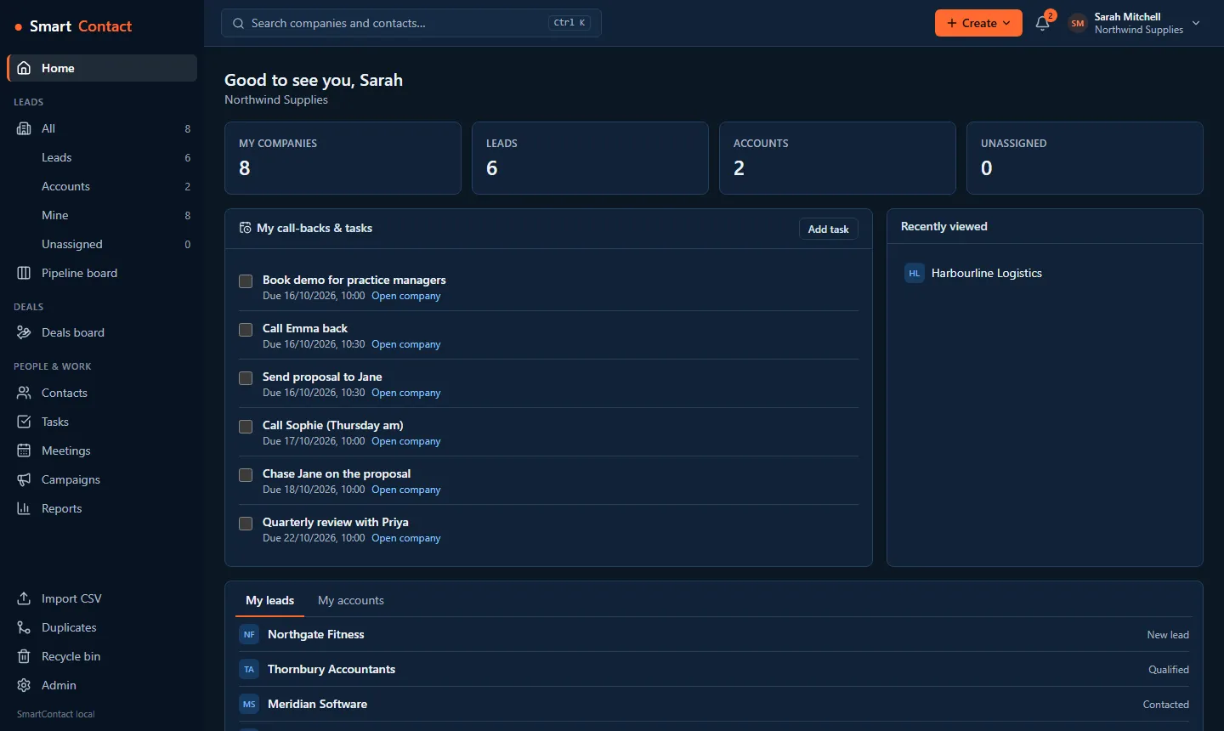Mark Send proposal to Jane complete
Viewport: 1224px width, 731px height.
[246, 378]
